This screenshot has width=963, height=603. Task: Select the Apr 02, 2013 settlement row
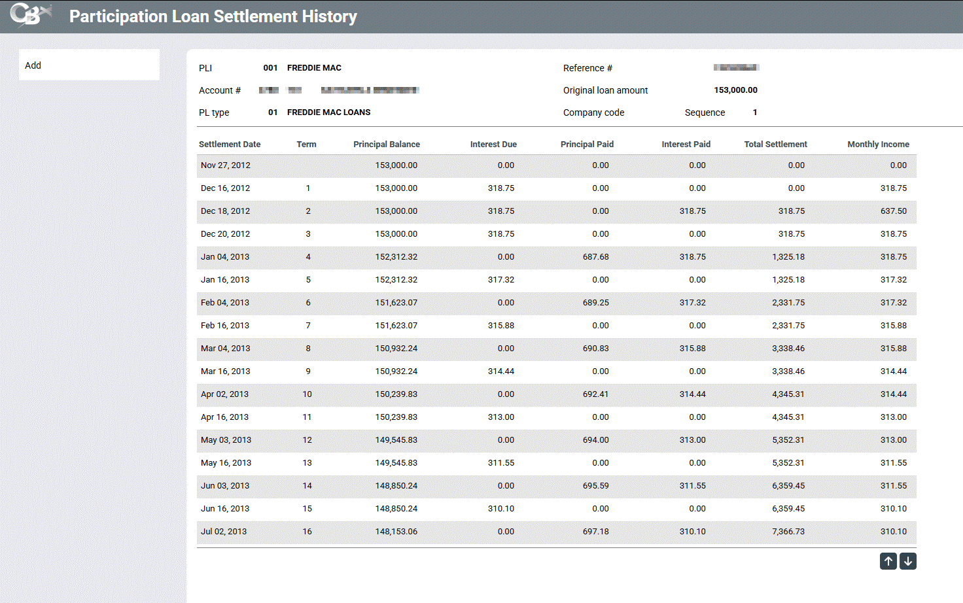[x=224, y=394]
